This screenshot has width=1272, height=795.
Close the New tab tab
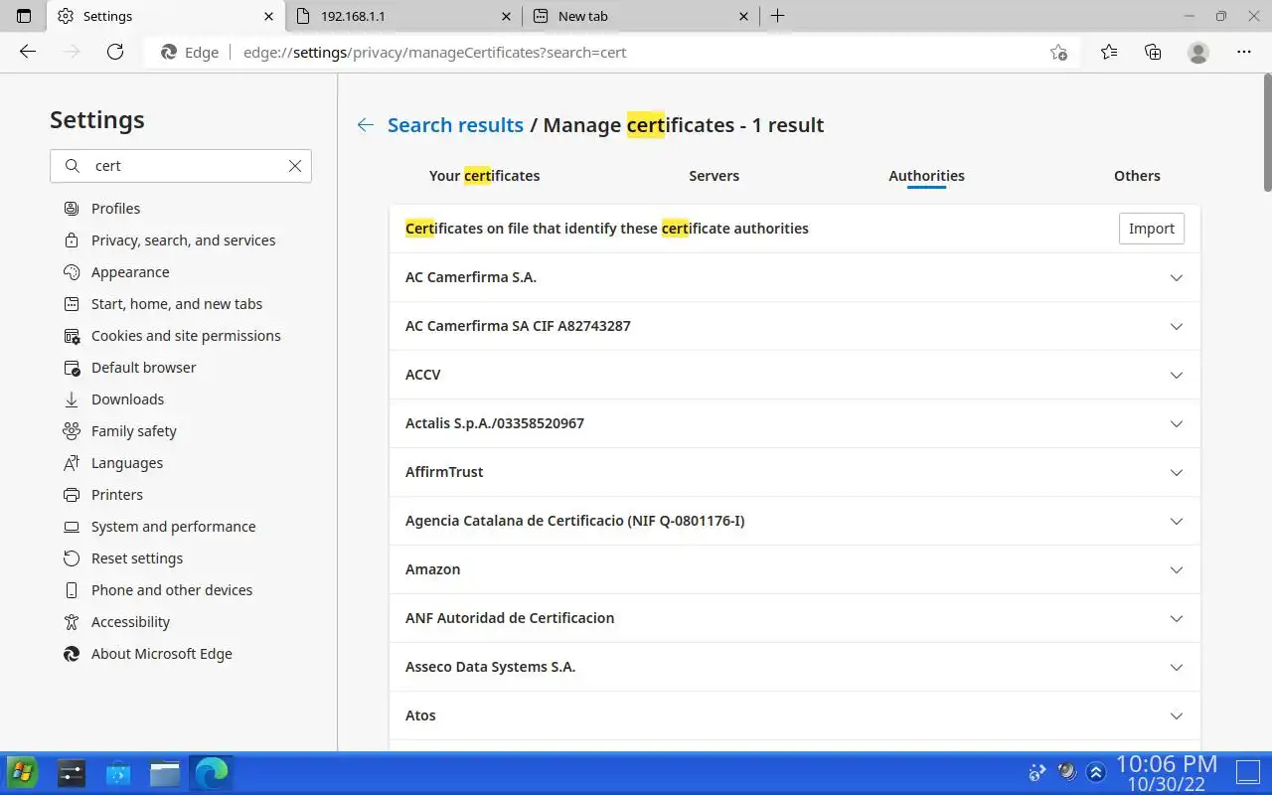tap(743, 16)
